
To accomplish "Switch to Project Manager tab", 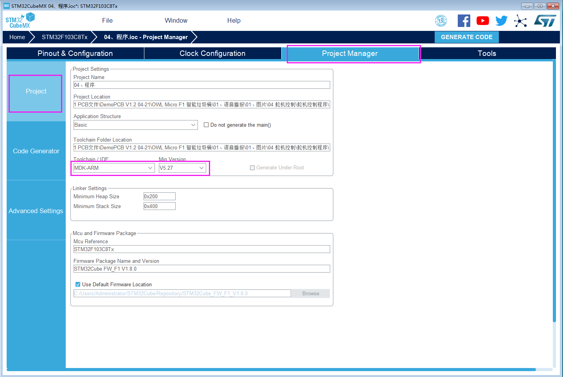I will [x=350, y=54].
